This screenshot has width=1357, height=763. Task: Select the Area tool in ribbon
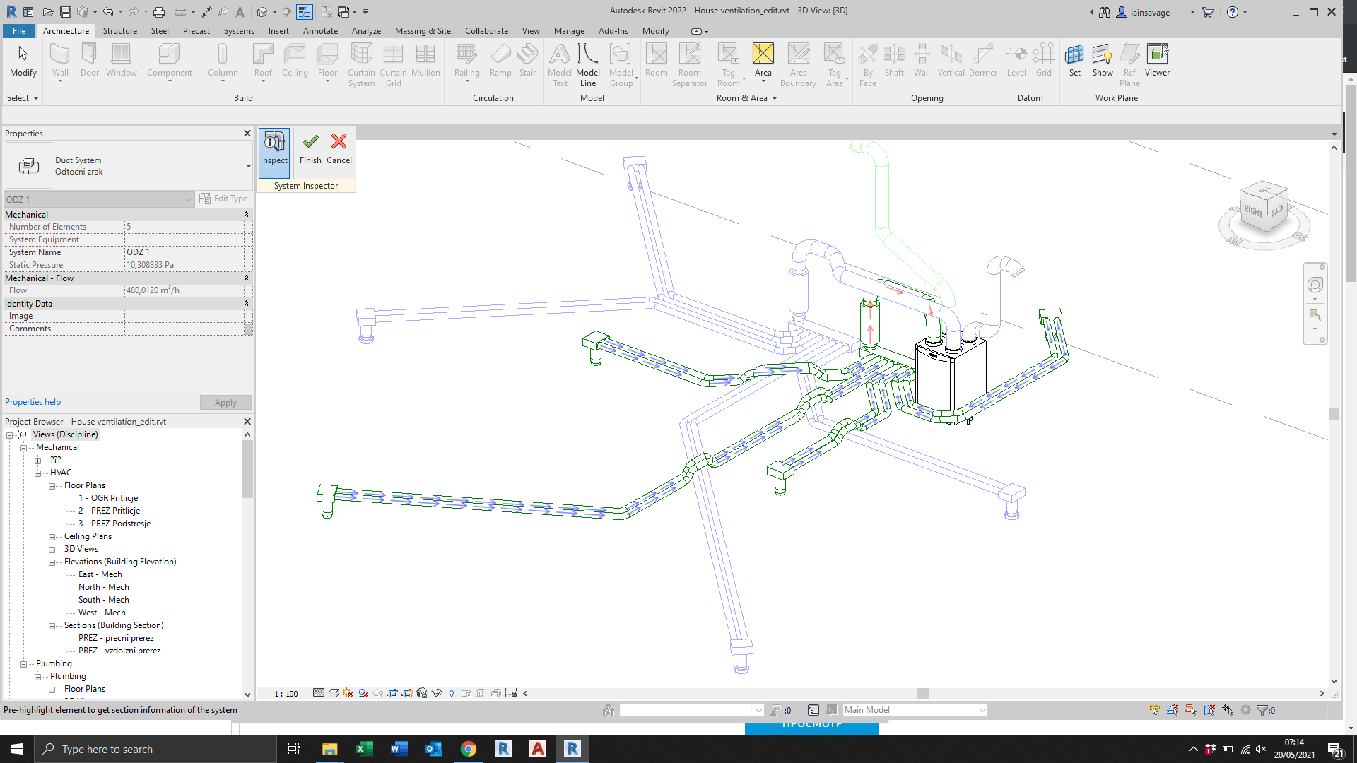point(763,64)
